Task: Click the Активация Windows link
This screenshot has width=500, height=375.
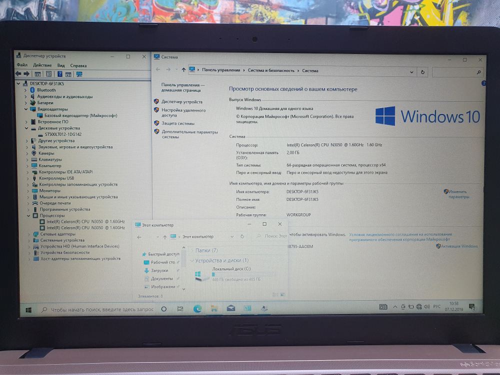Action: 459,246
